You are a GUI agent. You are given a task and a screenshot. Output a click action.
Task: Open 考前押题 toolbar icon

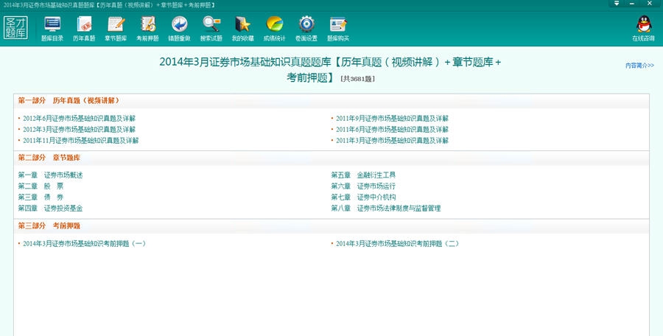(147, 28)
